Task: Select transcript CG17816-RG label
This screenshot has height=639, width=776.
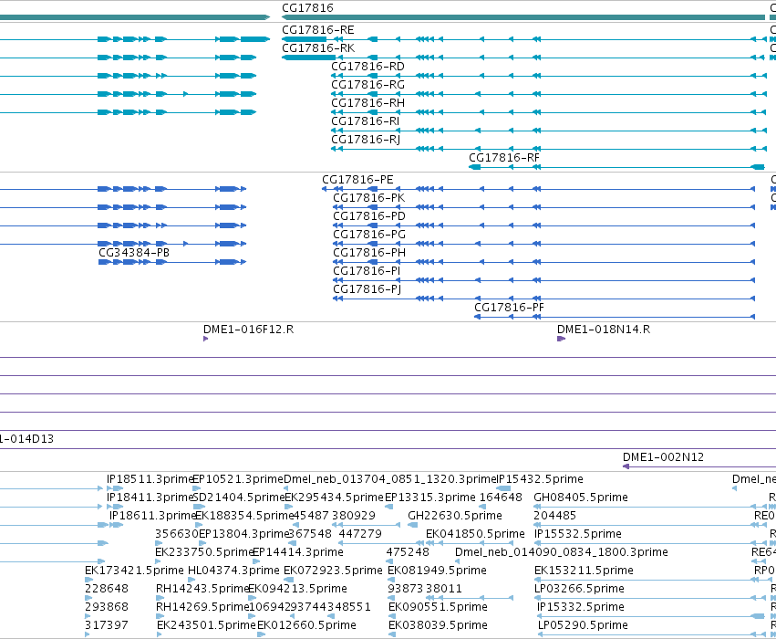Action: point(367,85)
